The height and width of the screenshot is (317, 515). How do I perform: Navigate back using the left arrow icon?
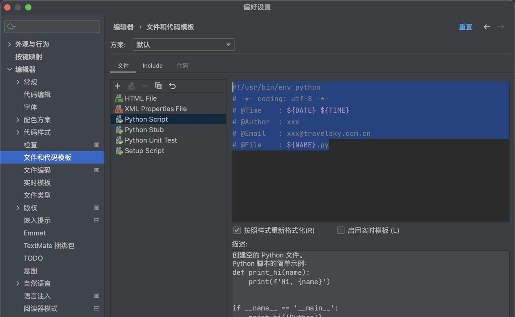pos(487,27)
